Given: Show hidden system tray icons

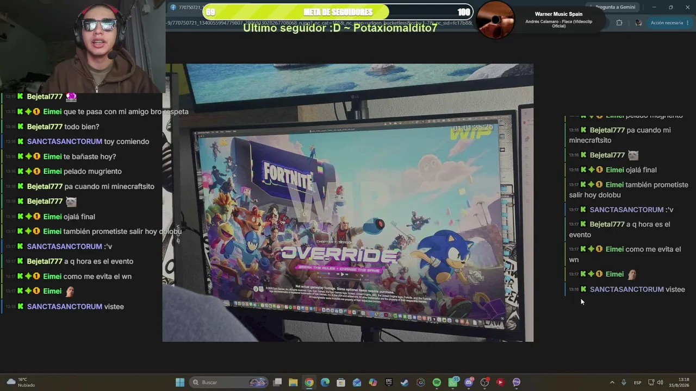Looking at the screenshot, I should (x=612, y=382).
